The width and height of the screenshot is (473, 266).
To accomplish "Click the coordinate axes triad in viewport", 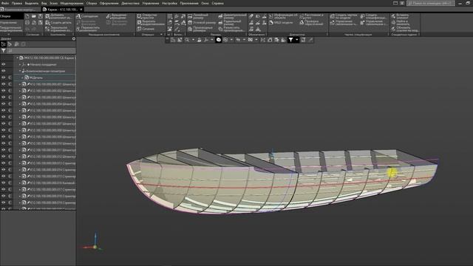I will [x=93, y=242].
